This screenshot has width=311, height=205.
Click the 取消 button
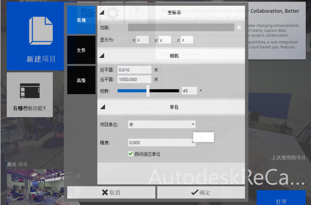[111, 192]
